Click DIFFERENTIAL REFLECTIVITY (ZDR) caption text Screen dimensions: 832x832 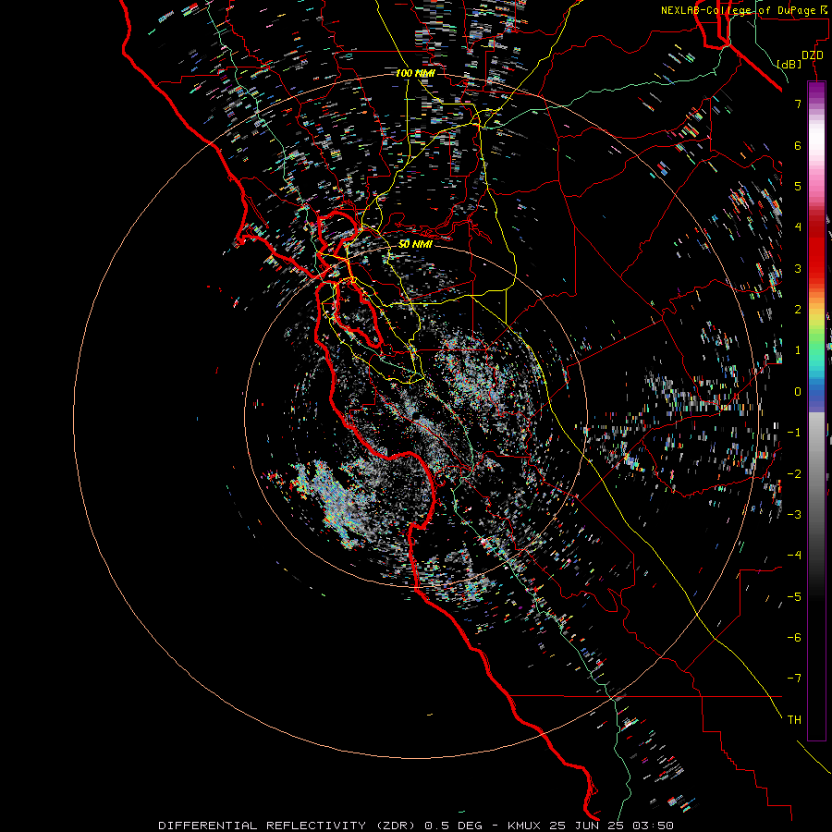tap(288, 826)
